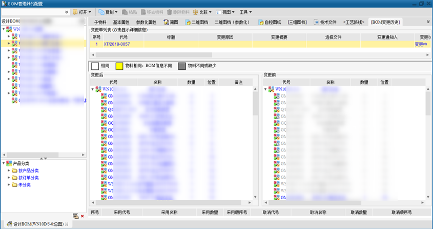
Task: Click the highlighted row icon in left BOM tree
Action: [x=14, y=44]
